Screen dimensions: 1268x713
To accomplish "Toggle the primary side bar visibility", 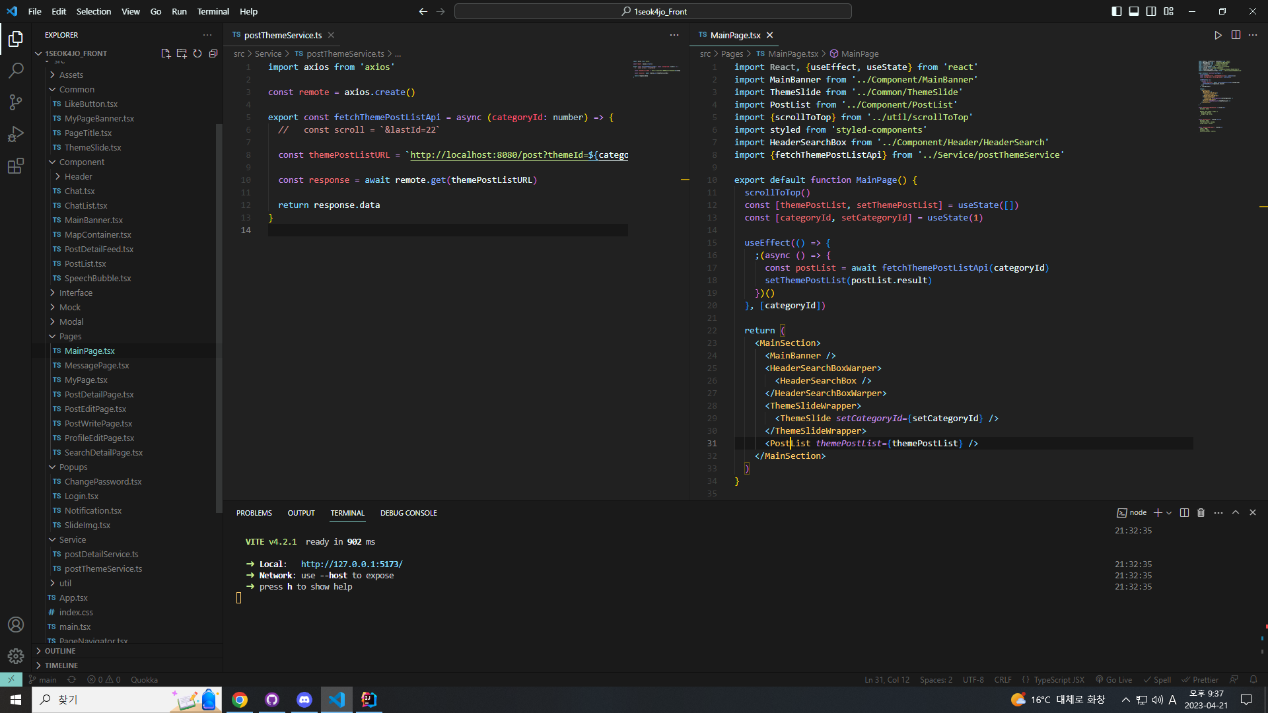I will tap(1117, 11).
